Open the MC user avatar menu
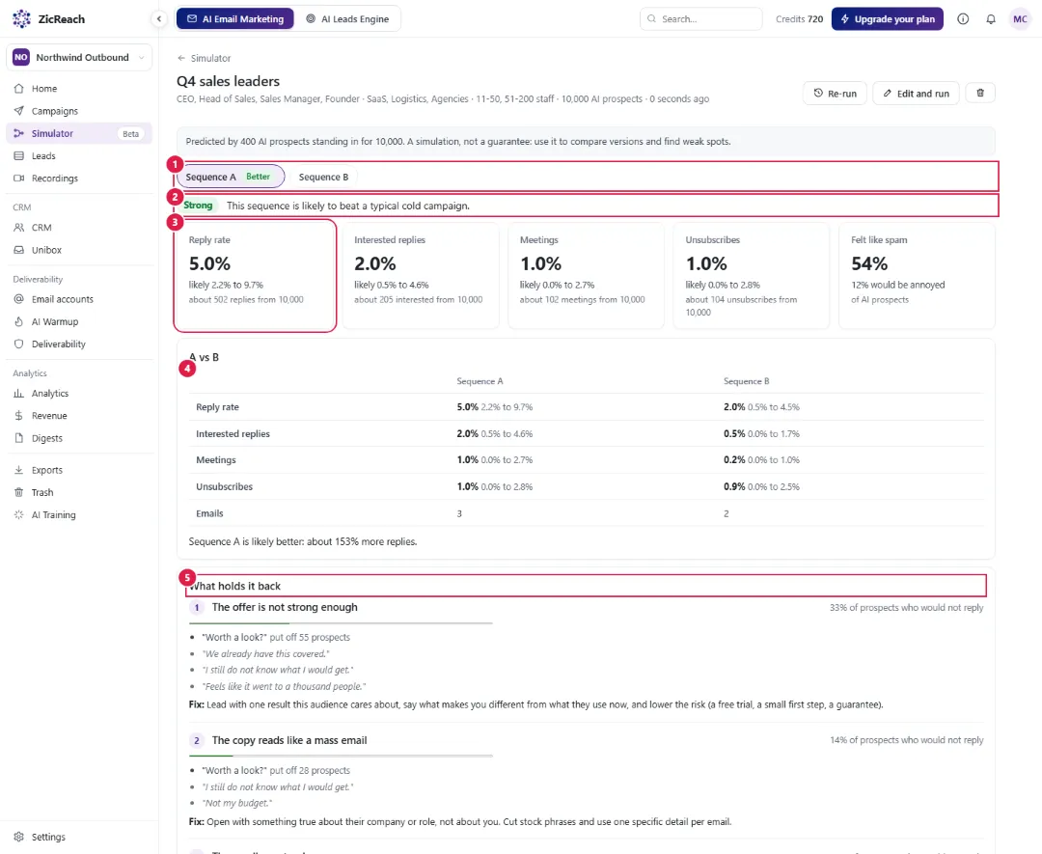 tap(1020, 18)
